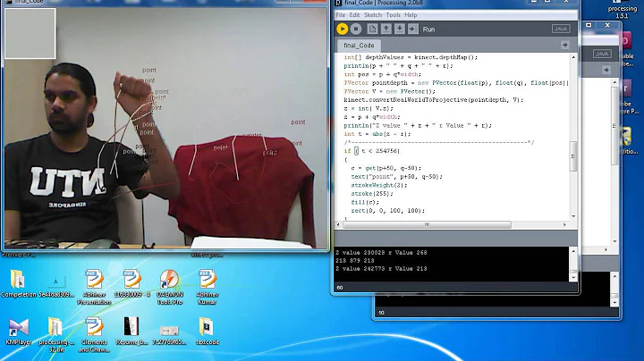This screenshot has width=644, height=361.
Task: Open the Clements and Chaw PDF icon
Action: tap(94, 335)
